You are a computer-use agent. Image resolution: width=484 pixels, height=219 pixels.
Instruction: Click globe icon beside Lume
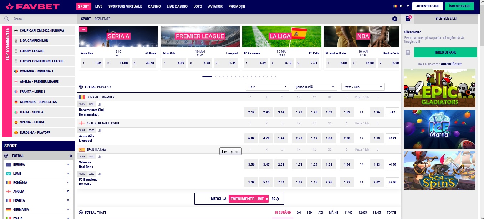click(x=9, y=174)
